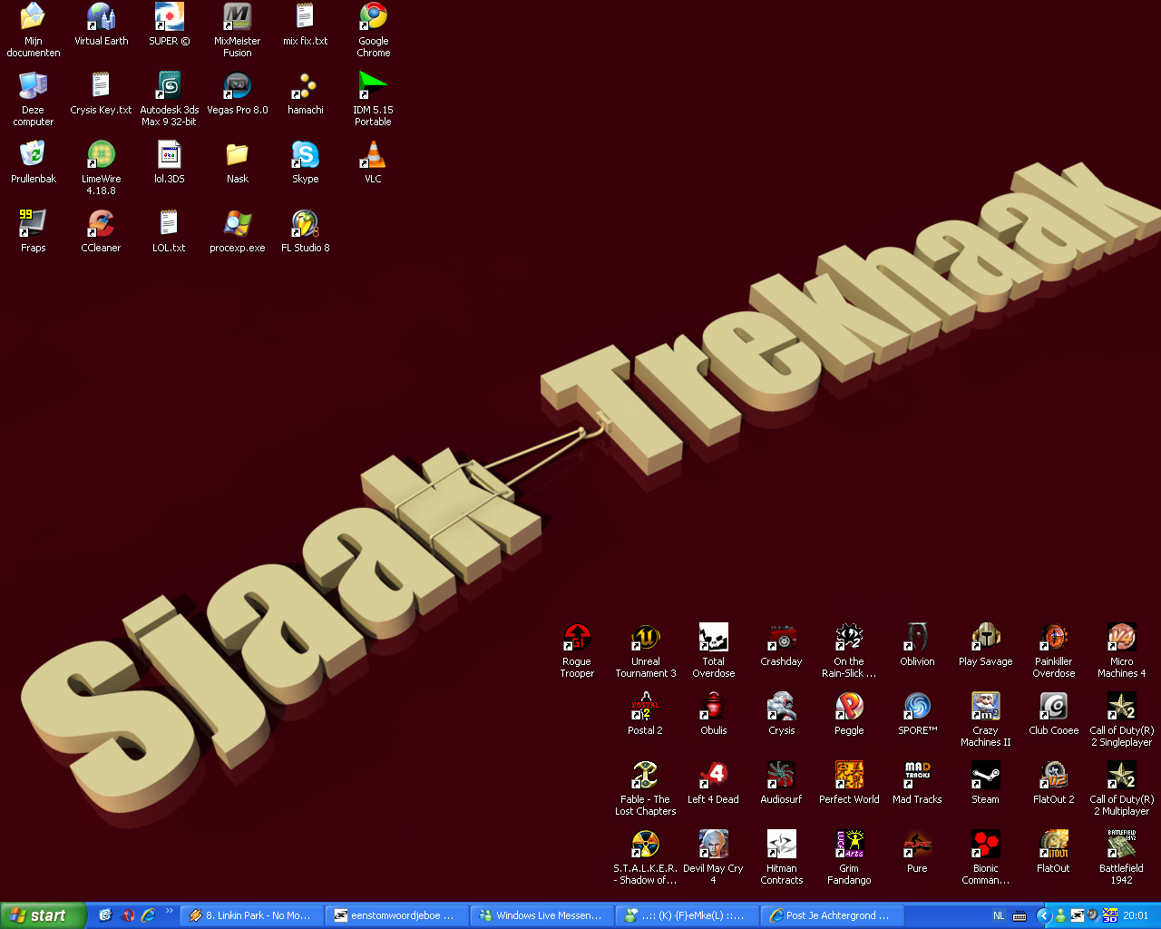Screen dimensions: 1161x929
Task: Select the Fraps desktop shortcut
Action: 34,223
